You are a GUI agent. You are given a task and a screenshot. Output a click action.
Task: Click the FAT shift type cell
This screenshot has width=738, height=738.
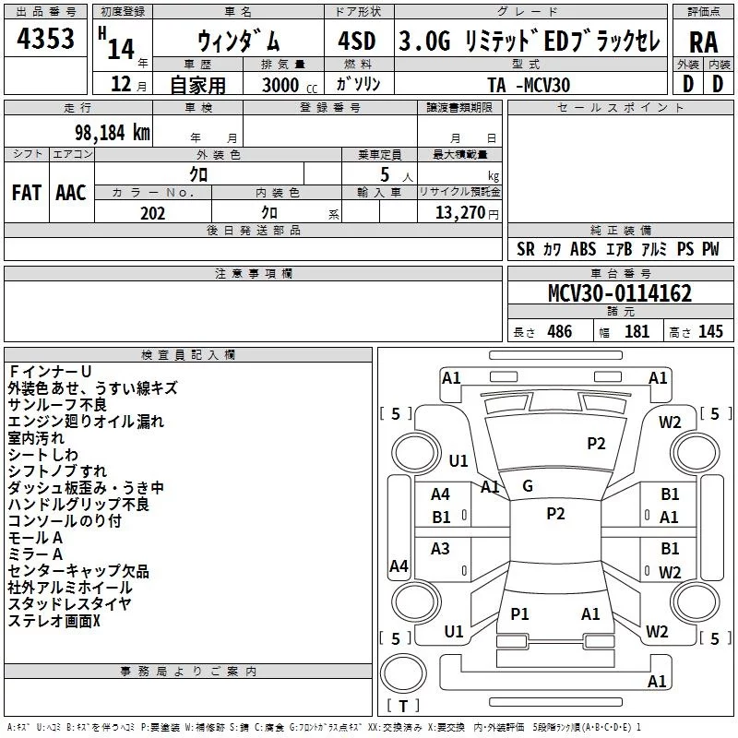point(26,193)
